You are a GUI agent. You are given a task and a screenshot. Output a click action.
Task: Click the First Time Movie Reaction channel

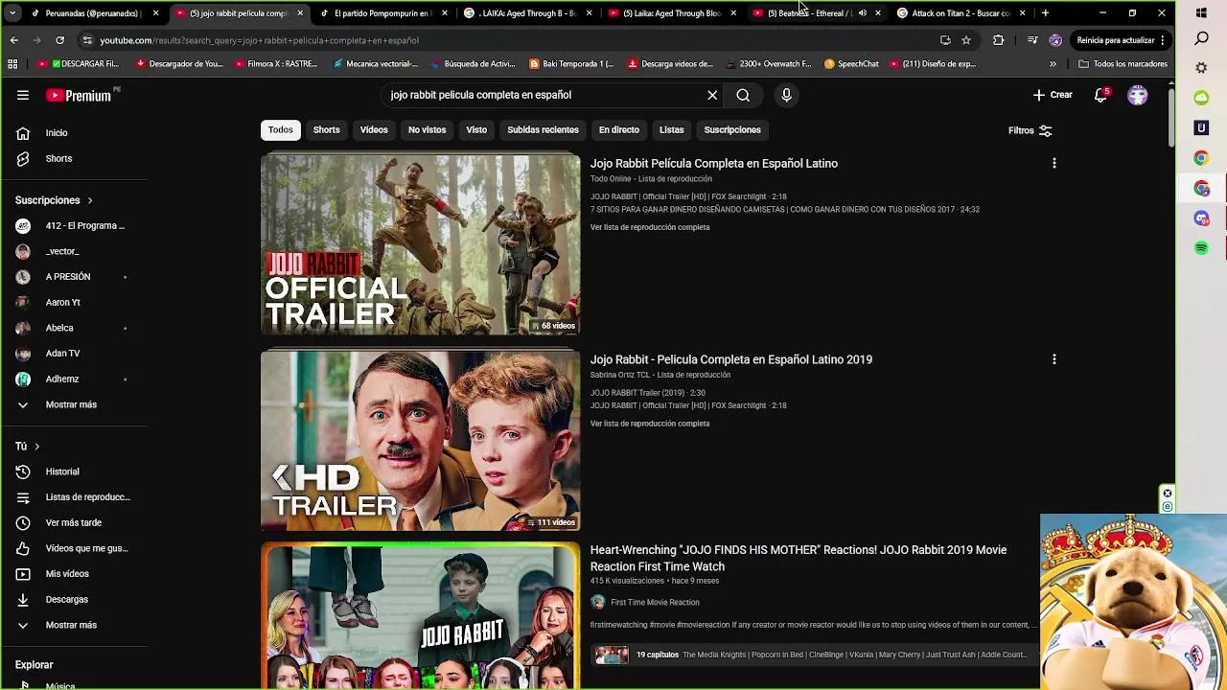(655, 603)
